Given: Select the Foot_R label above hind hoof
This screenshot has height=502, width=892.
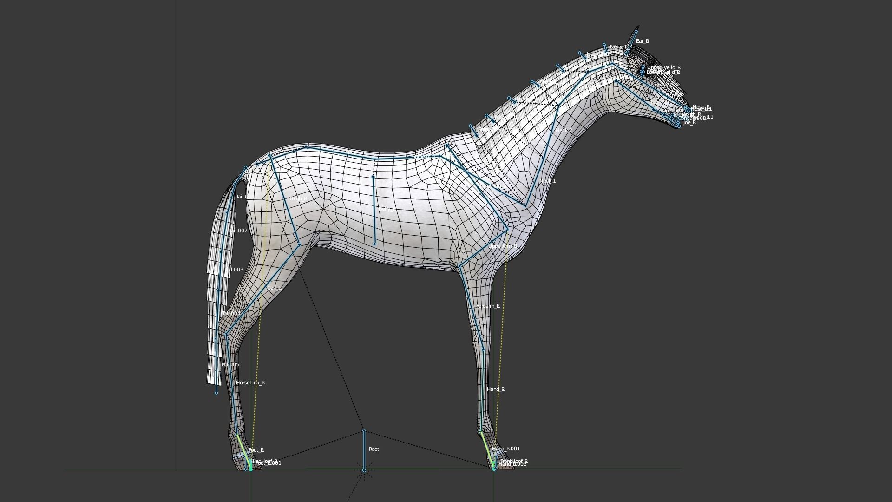Looking at the screenshot, I should [x=256, y=450].
